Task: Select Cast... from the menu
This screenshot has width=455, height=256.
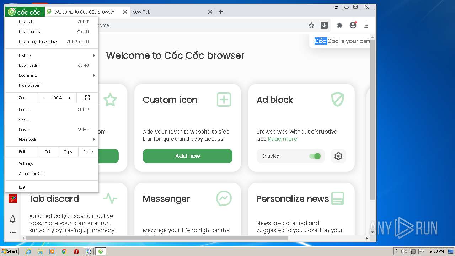Action: click(52, 119)
